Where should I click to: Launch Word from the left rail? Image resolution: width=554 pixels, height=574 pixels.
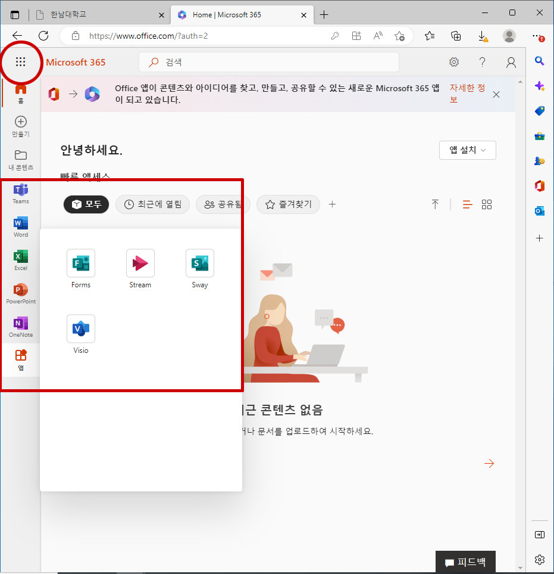click(x=21, y=227)
